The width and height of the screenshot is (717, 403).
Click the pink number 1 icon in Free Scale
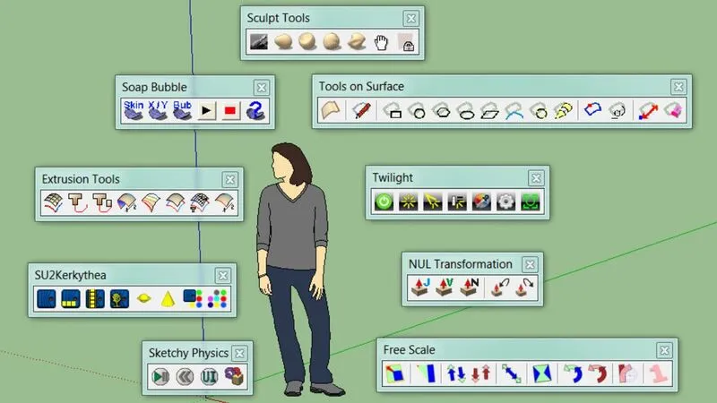coord(659,373)
